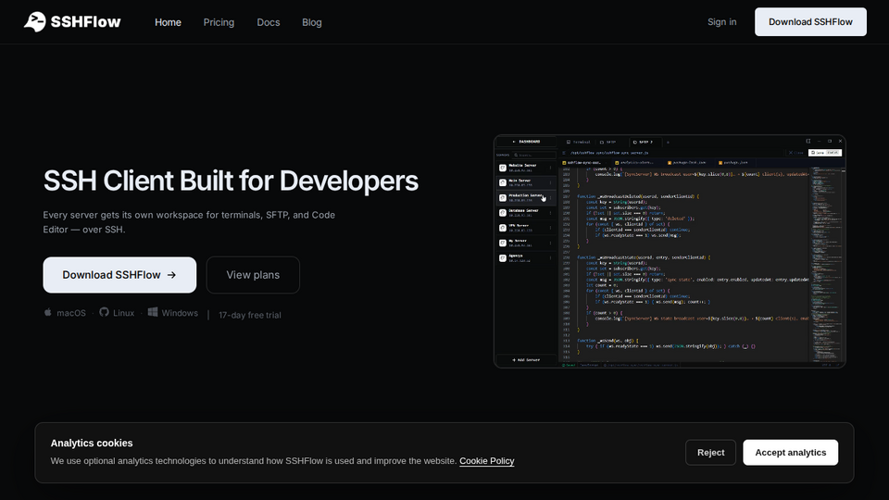889x500 pixels.
Task: Open View plans button
Action: pos(253,275)
